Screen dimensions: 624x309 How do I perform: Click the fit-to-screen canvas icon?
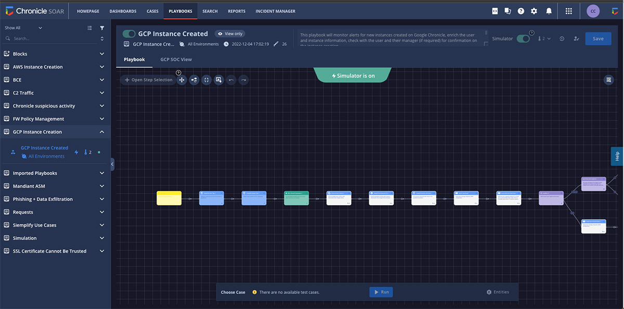[206, 80]
